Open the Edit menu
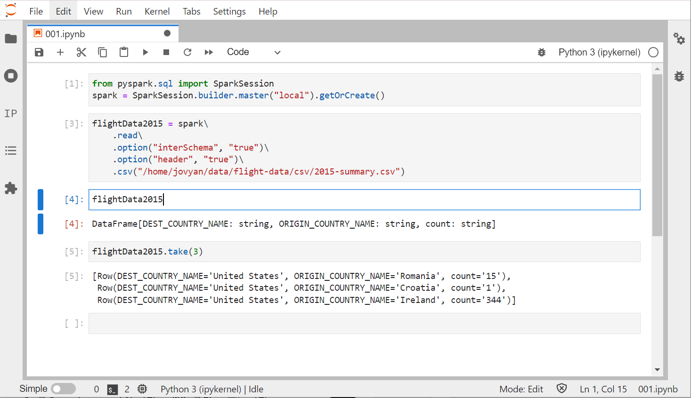Viewport: 691px width, 398px height. tap(63, 11)
